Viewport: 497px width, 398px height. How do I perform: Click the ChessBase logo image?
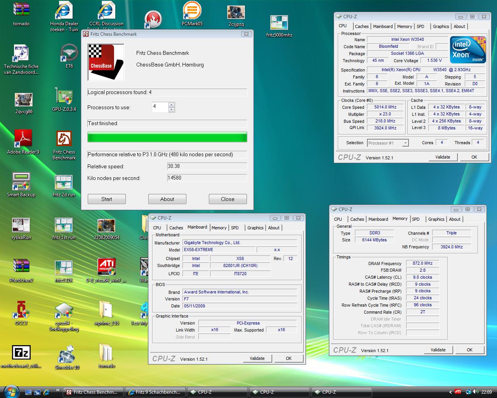pyautogui.click(x=106, y=62)
